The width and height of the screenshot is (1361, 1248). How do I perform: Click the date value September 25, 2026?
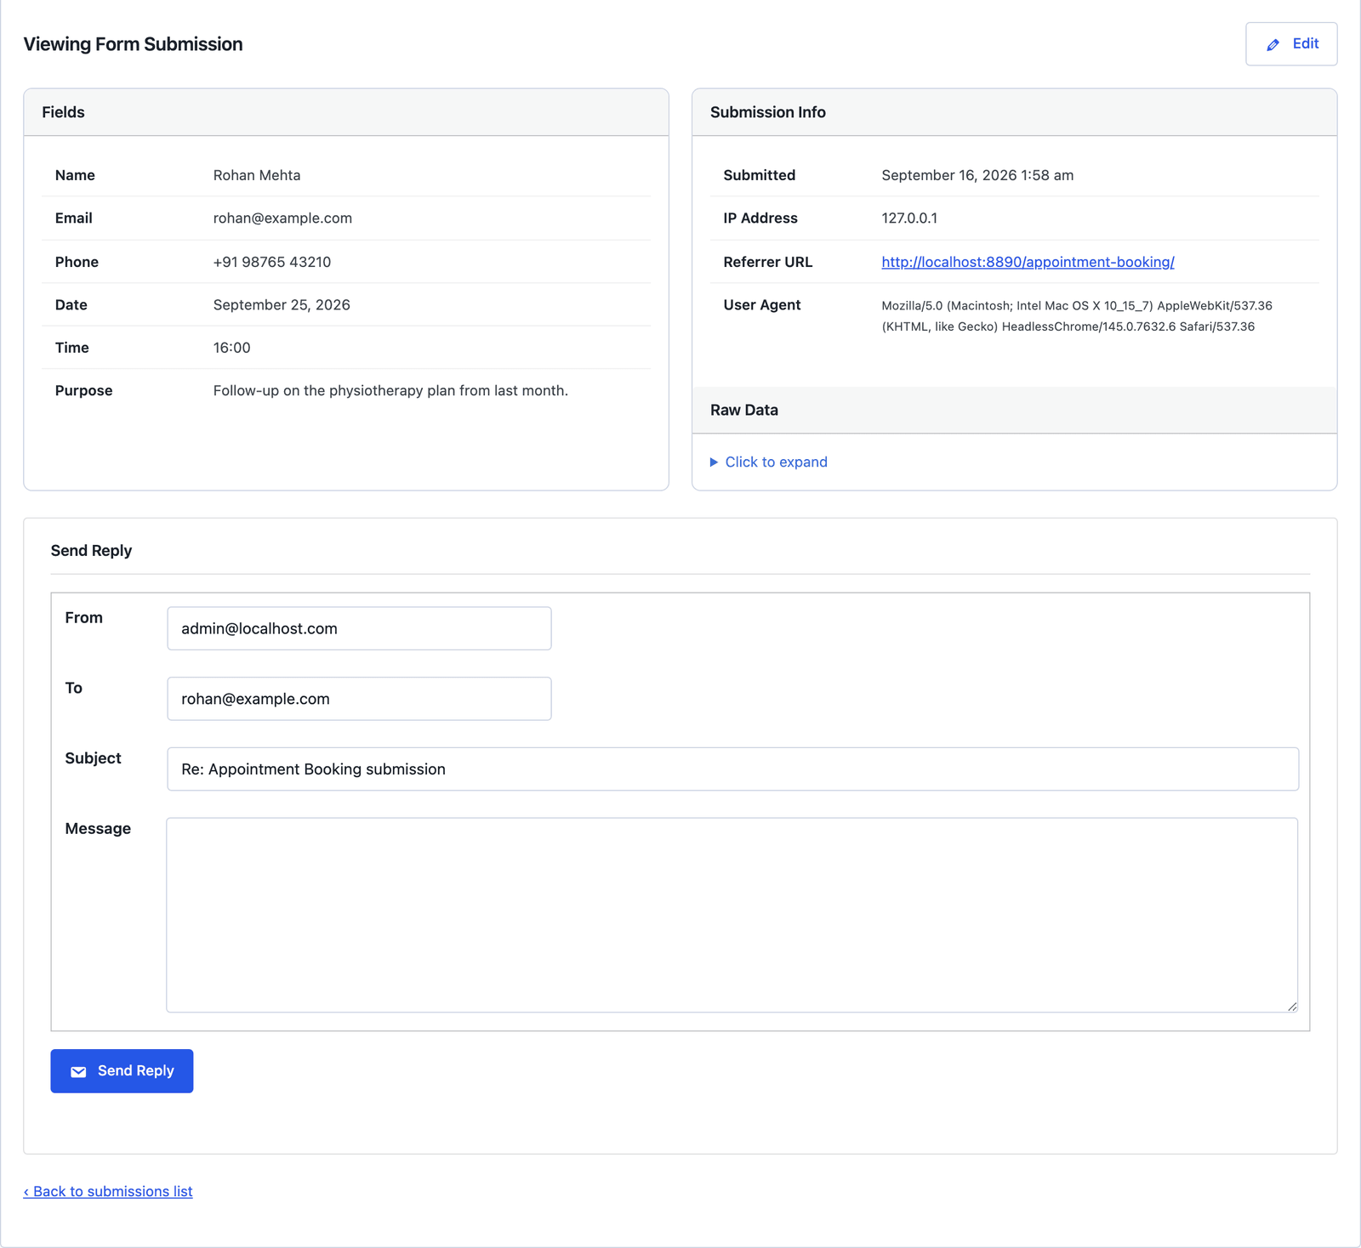282,305
